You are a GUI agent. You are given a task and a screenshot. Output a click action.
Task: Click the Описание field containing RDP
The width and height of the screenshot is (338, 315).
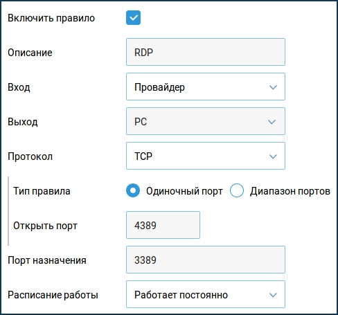tap(206, 52)
